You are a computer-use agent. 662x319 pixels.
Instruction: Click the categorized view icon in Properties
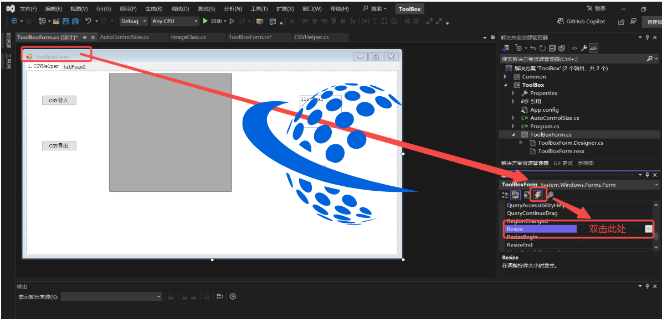(x=505, y=195)
